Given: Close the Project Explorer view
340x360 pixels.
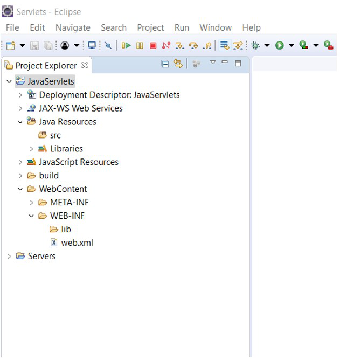Looking at the screenshot, I should pyautogui.click(x=85, y=65).
